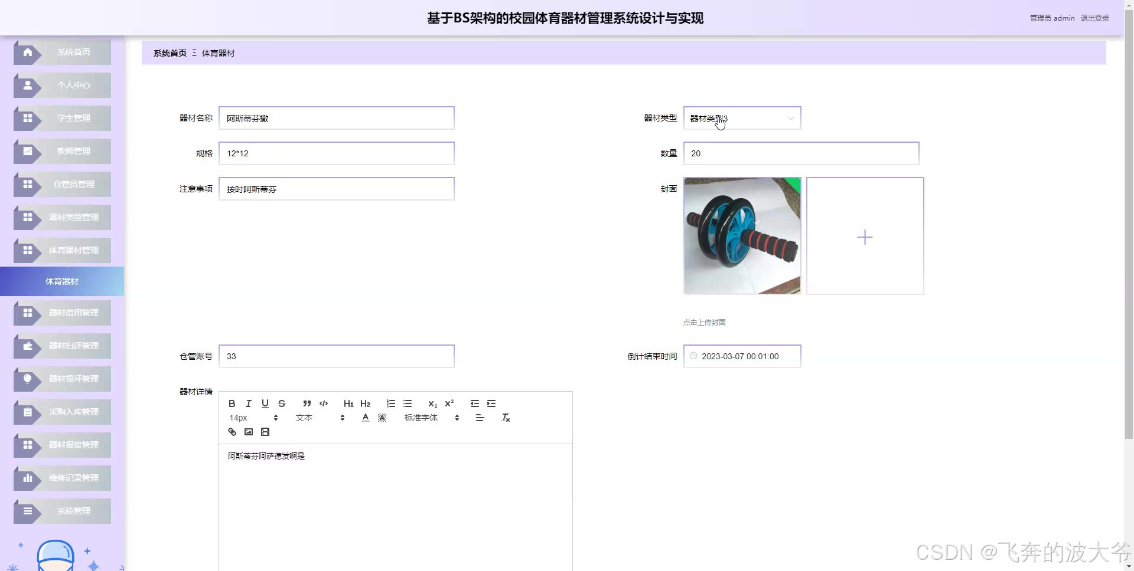This screenshot has height=571, width=1134.
Task: Insert a code block in editor
Action: pyautogui.click(x=324, y=403)
